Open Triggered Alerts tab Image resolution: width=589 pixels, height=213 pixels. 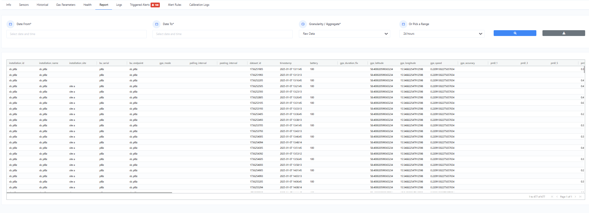(x=140, y=5)
